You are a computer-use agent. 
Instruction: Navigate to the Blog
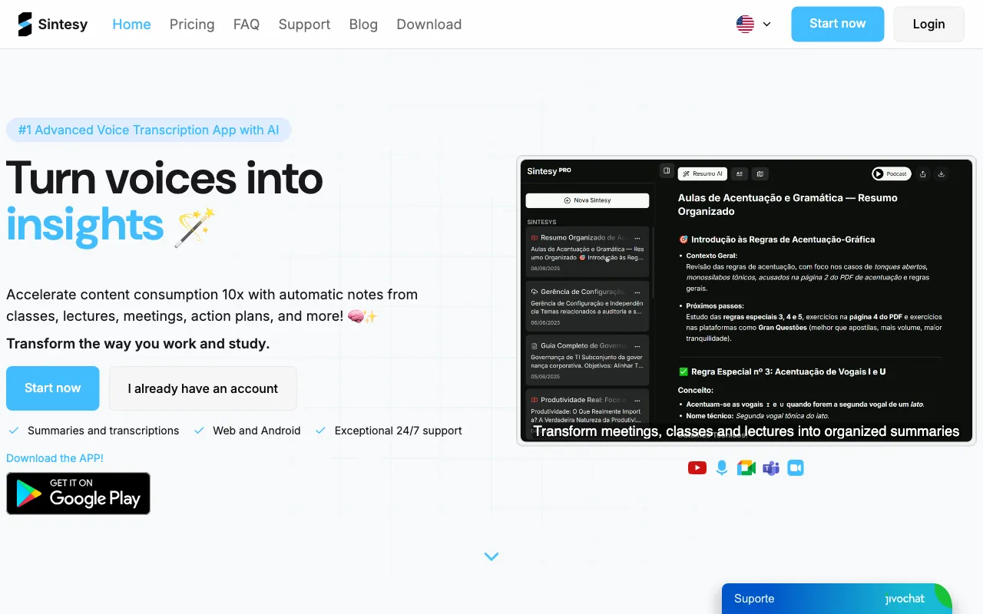(363, 25)
